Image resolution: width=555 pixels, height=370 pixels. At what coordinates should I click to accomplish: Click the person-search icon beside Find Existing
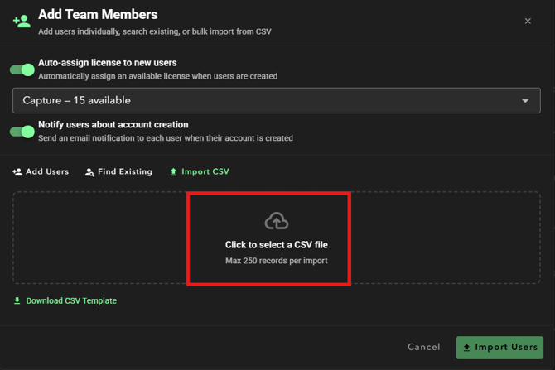(x=89, y=172)
